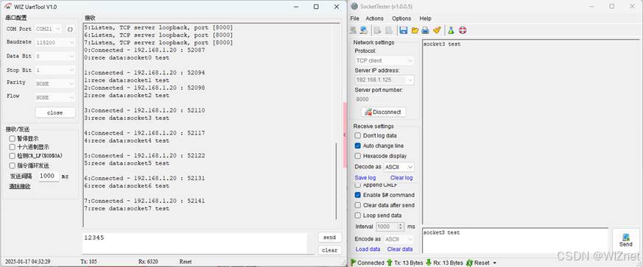The width and height of the screenshot is (643, 267).
Task: Click the WIZ UartTool title bar logo
Action: (8, 7)
